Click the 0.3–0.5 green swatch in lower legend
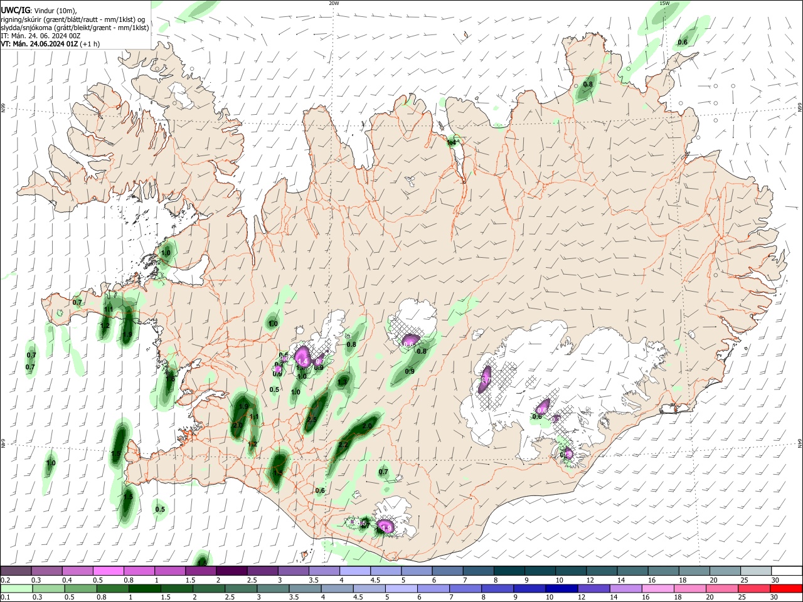The image size is (803, 602). click(48, 588)
